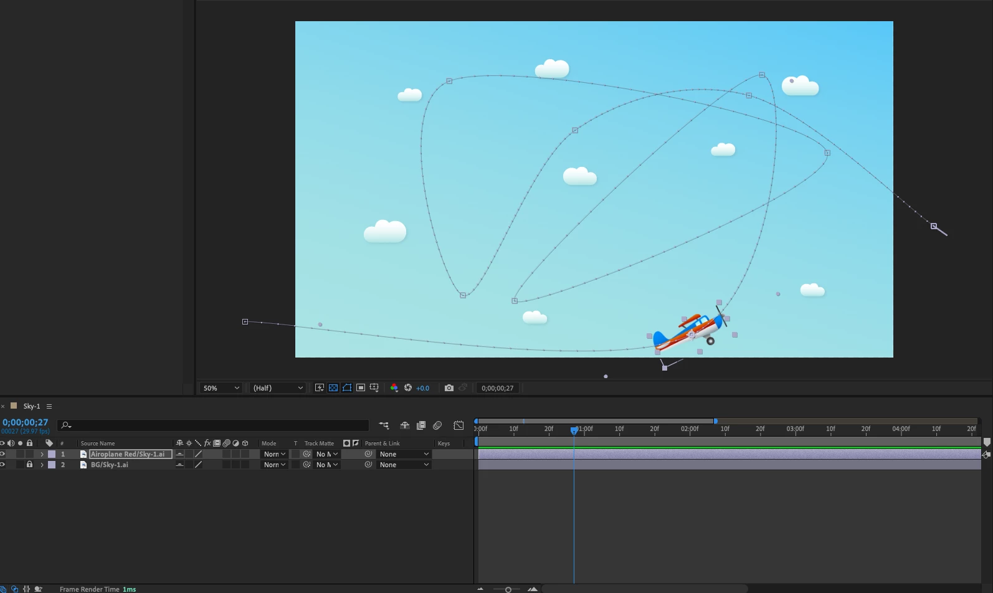This screenshot has height=593, width=993.
Task: Toggle mask and shape path visibility
Action: 347,388
